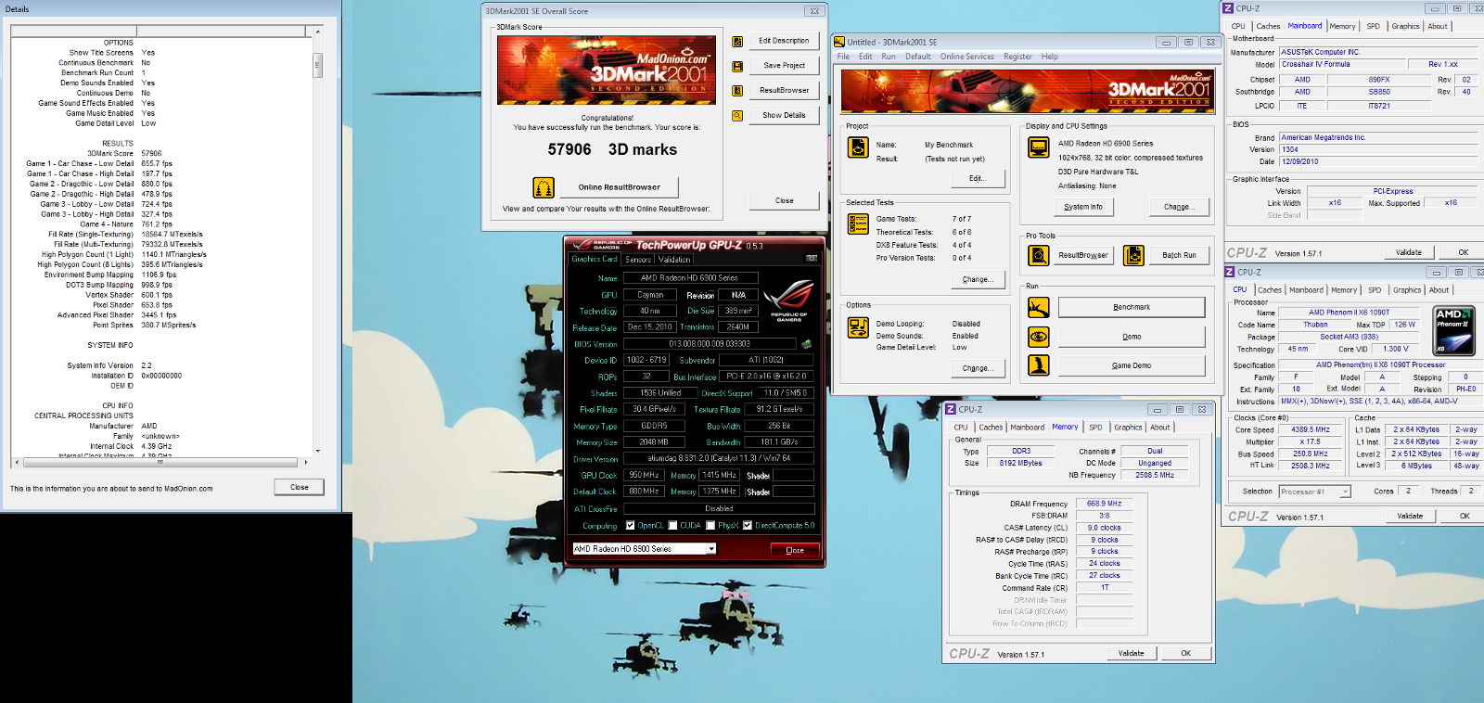
Task: Click the CPU-Z Mainboard window title icon
Action: (1228, 8)
